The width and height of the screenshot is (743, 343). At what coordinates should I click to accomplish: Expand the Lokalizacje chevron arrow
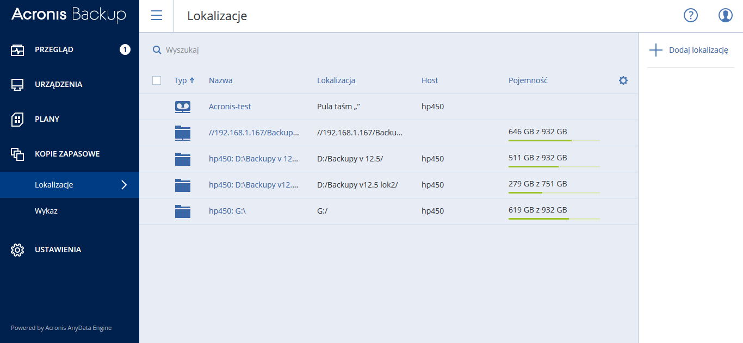[x=124, y=185]
